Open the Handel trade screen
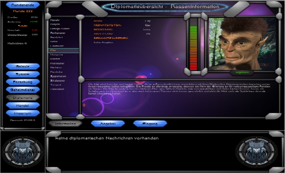This screenshot has width=285, height=173. tap(23, 105)
